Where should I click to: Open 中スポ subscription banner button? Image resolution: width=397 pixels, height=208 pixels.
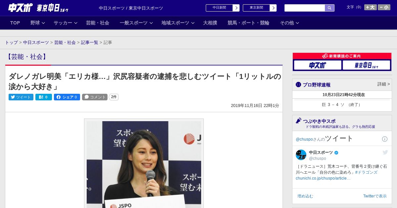click(x=318, y=65)
